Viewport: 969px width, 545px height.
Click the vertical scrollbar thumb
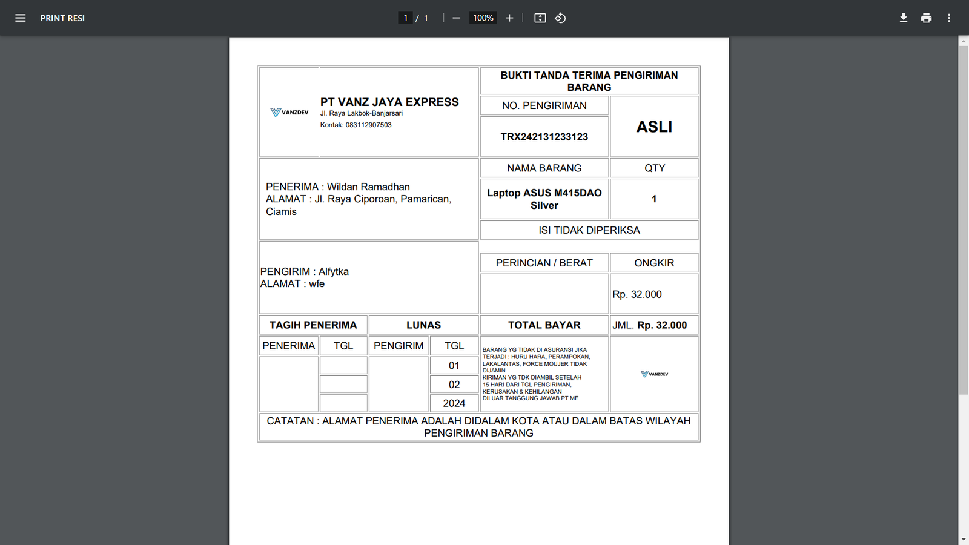964,218
